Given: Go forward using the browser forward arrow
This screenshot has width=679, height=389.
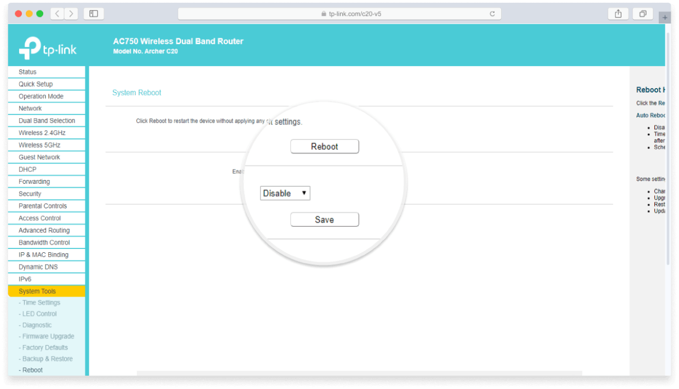Looking at the screenshot, I should [x=71, y=14].
